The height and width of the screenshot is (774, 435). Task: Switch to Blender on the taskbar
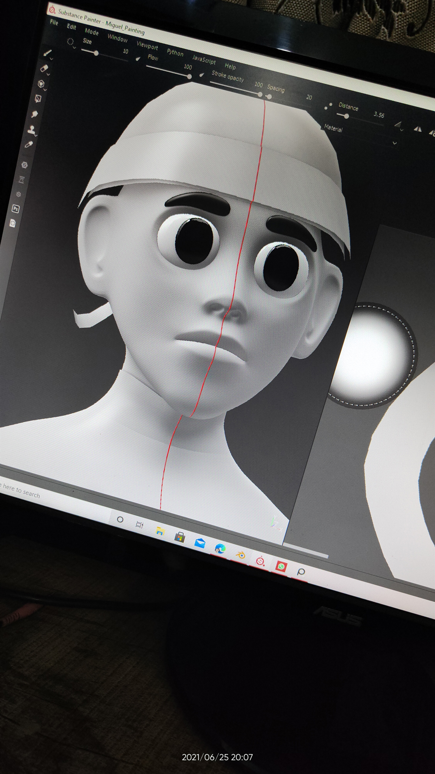(241, 555)
